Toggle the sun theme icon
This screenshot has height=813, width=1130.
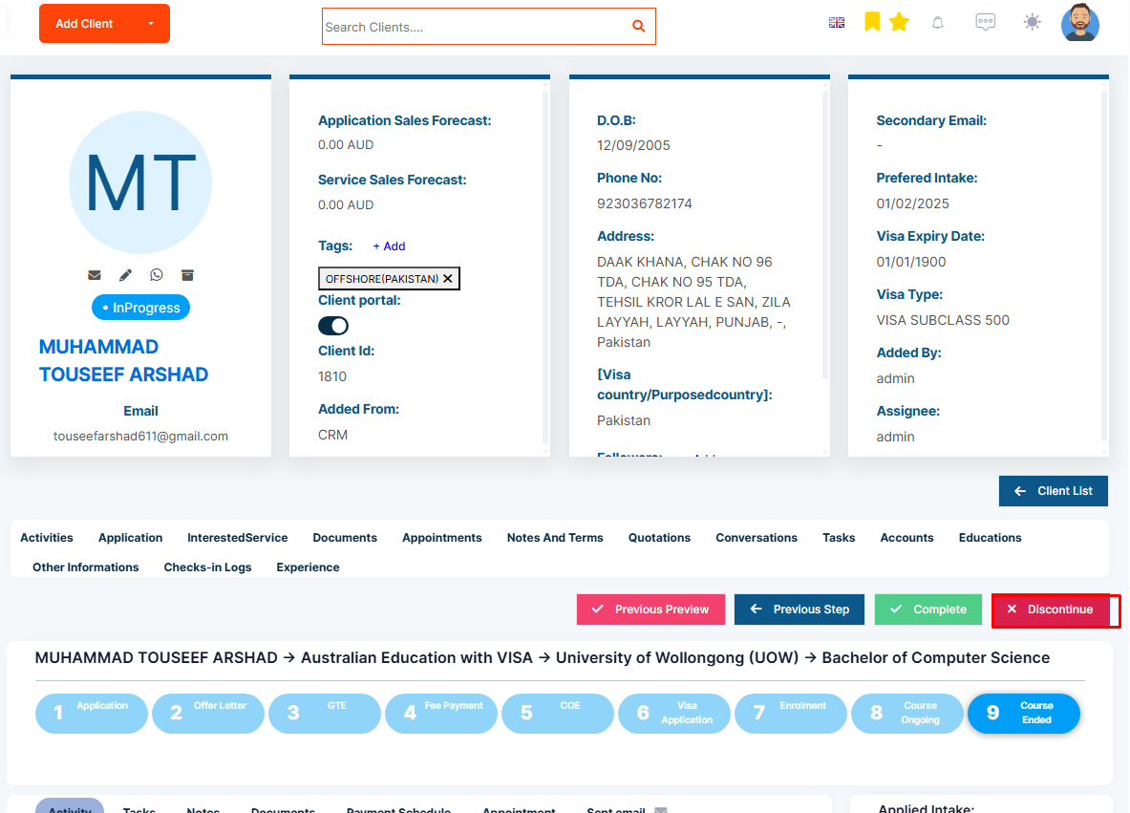pyautogui.click(x=1032, y=22)
